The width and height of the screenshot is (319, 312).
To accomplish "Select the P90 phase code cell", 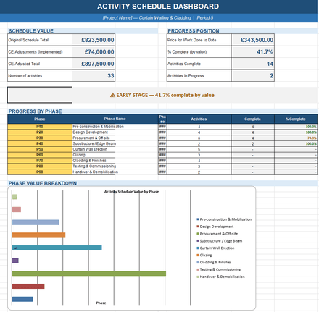I will (40, 172).
